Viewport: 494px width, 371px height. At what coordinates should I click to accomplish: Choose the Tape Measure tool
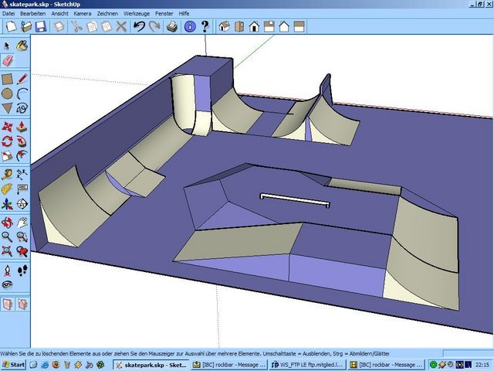[7, 174]
